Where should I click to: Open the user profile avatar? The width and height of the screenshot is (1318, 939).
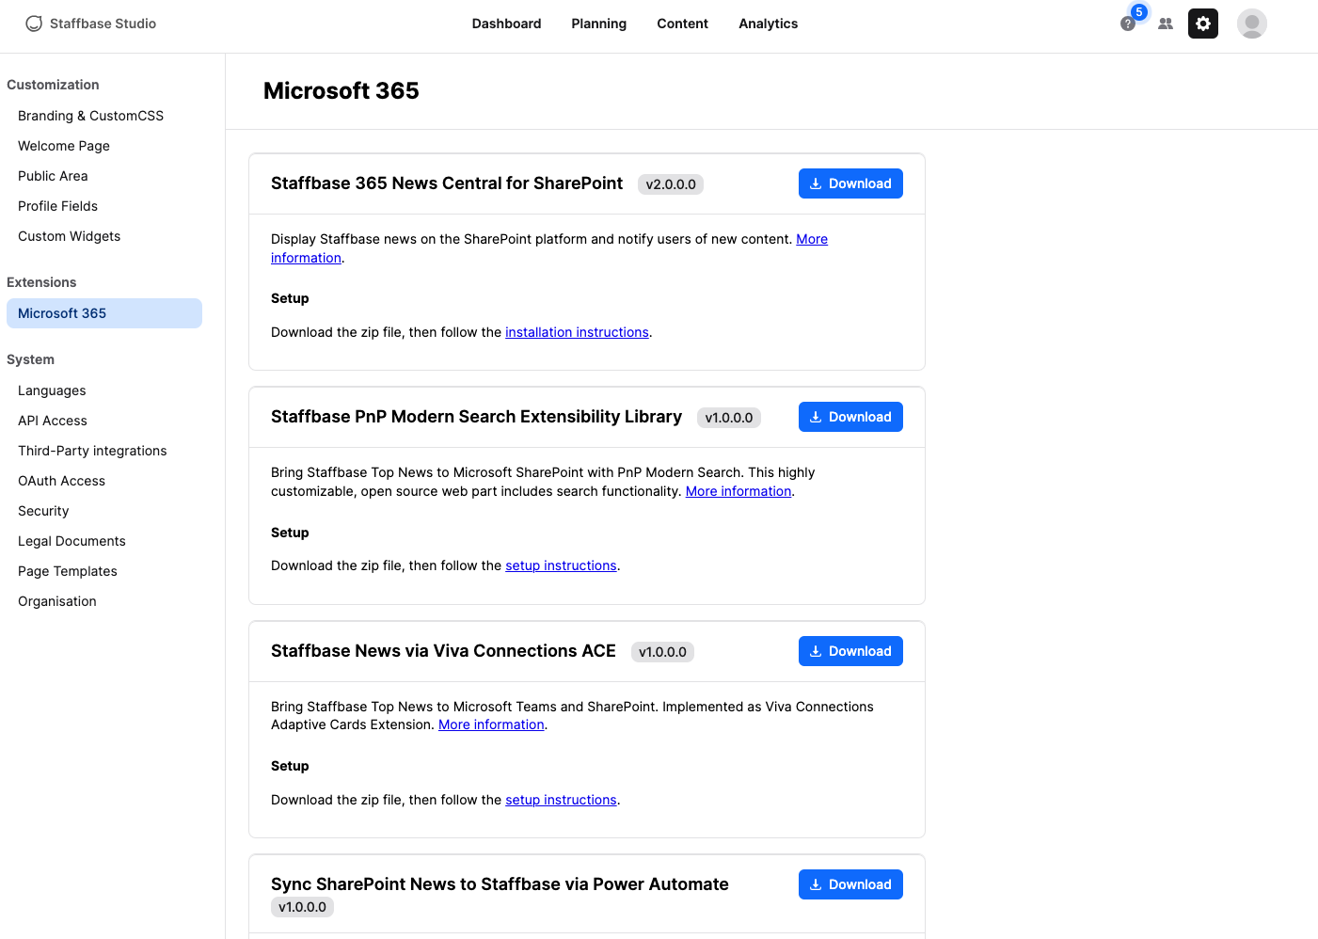[1252, 24]
